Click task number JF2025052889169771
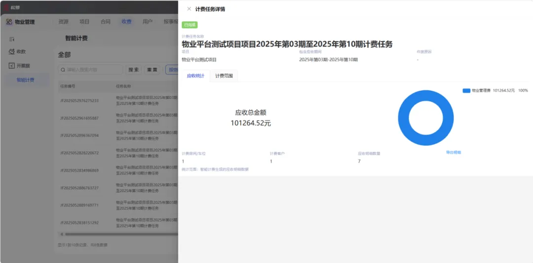The height and width of the screenshot is (263, 533). [79, 205]
